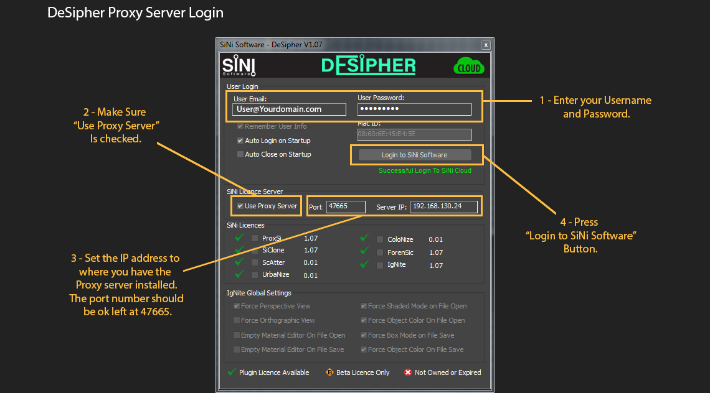
Task: Click the ColoNize version number 0.01
Action: click(435, 239)
